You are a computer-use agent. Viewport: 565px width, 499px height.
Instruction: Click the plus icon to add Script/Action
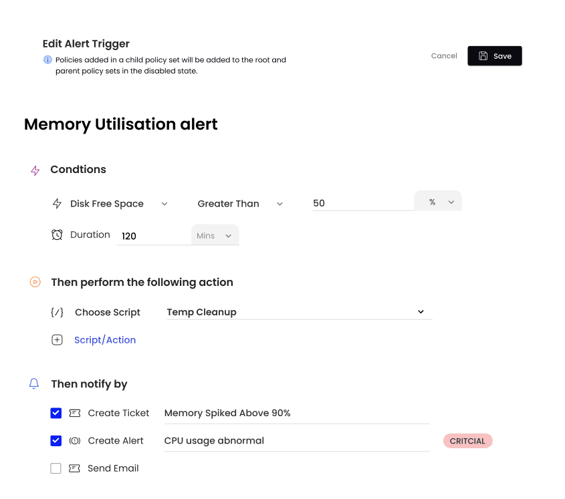click(x=57, y=340)
